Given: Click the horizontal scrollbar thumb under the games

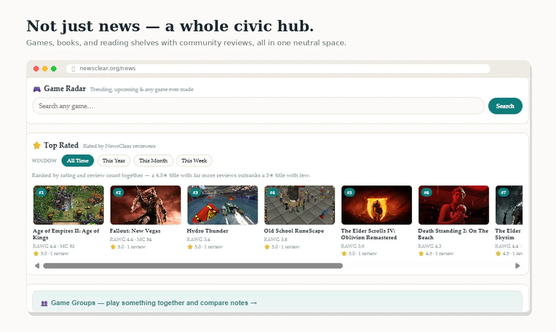Looking at the screenshot, I should pos(193,266).
